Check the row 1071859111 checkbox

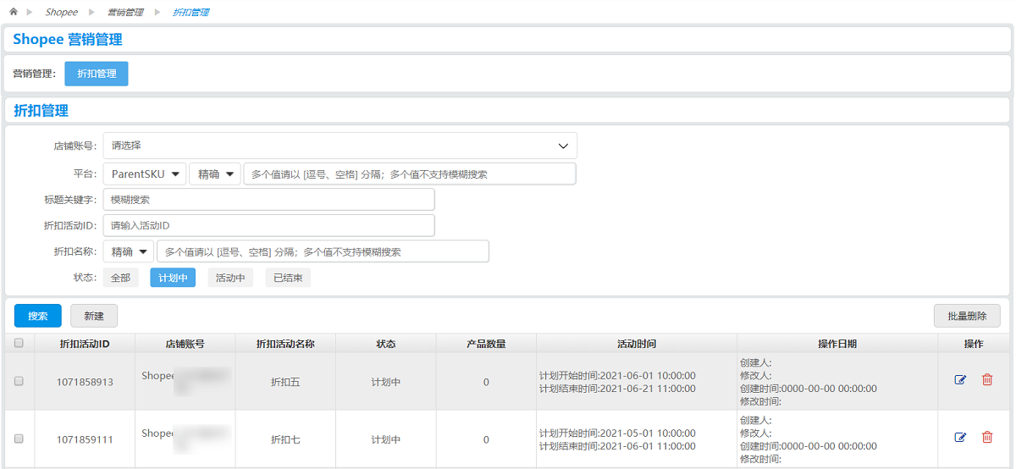[x=19, y=439]
